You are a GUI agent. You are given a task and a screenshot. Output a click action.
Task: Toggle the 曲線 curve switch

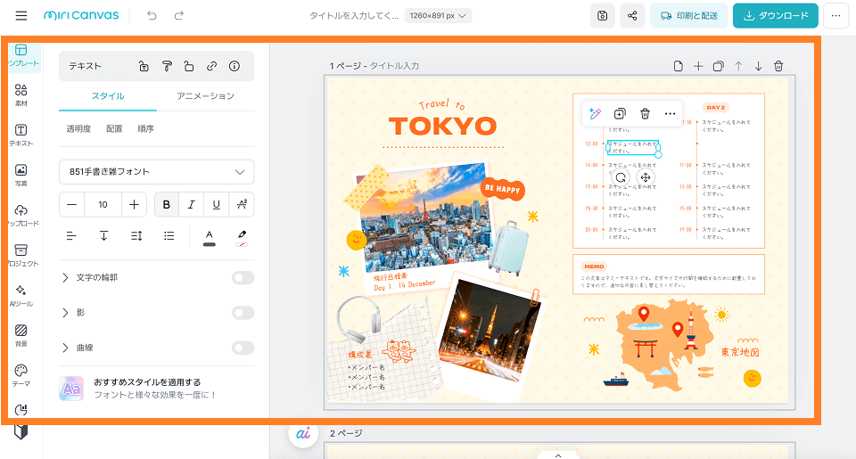(x=243, y=348)
